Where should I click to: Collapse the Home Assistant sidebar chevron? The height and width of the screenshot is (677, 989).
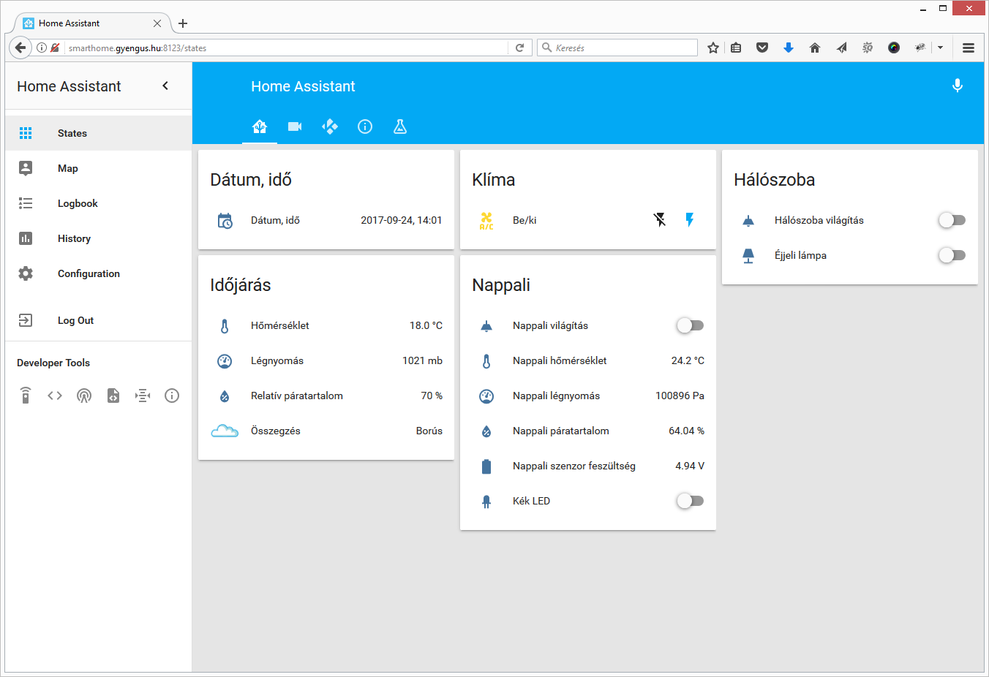[165, 86]
